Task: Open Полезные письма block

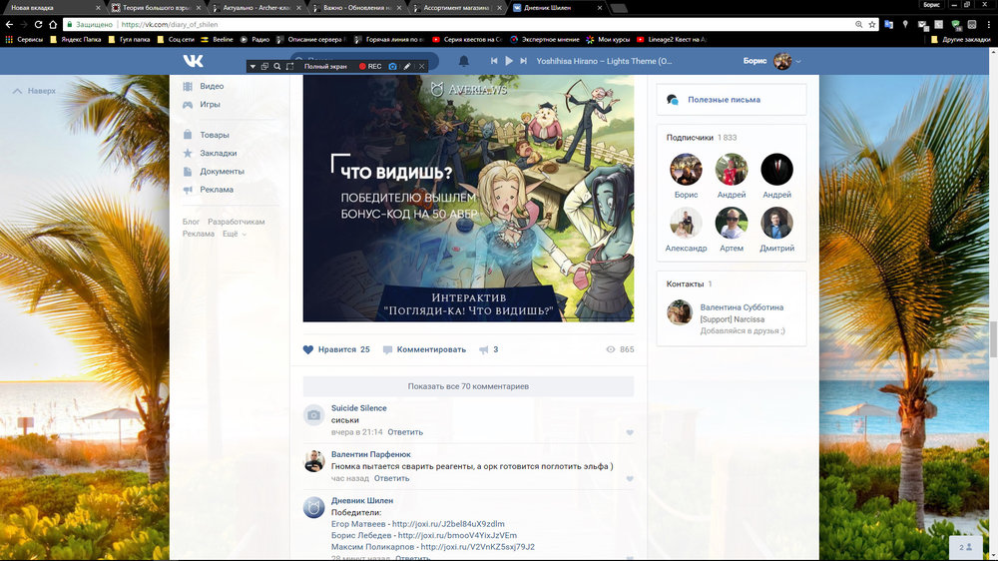Action: pyautogui.click(x=732, y=100)
